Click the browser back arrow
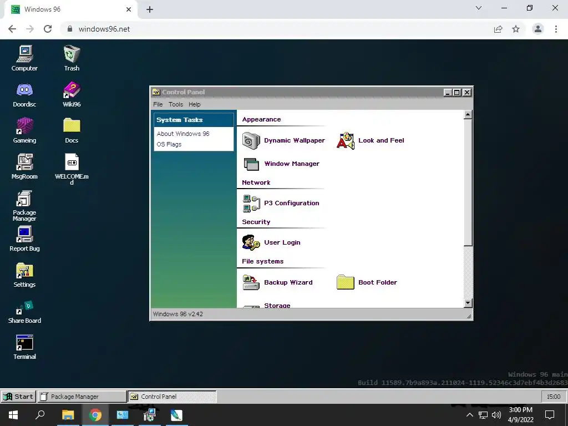568x426 pixels. (x=12, y=29)
